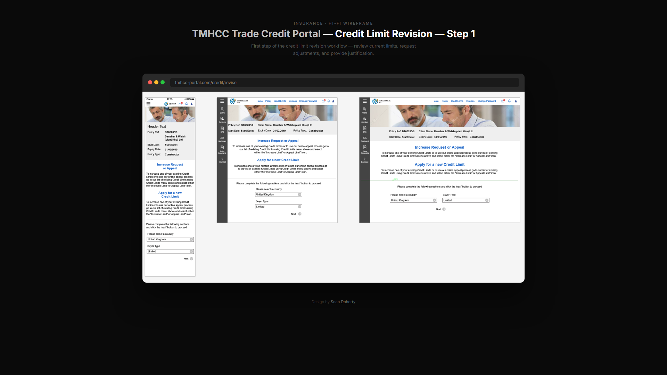Open mail inbox icon in middle wireframe header
667x375 pixels.
point(323,101)
